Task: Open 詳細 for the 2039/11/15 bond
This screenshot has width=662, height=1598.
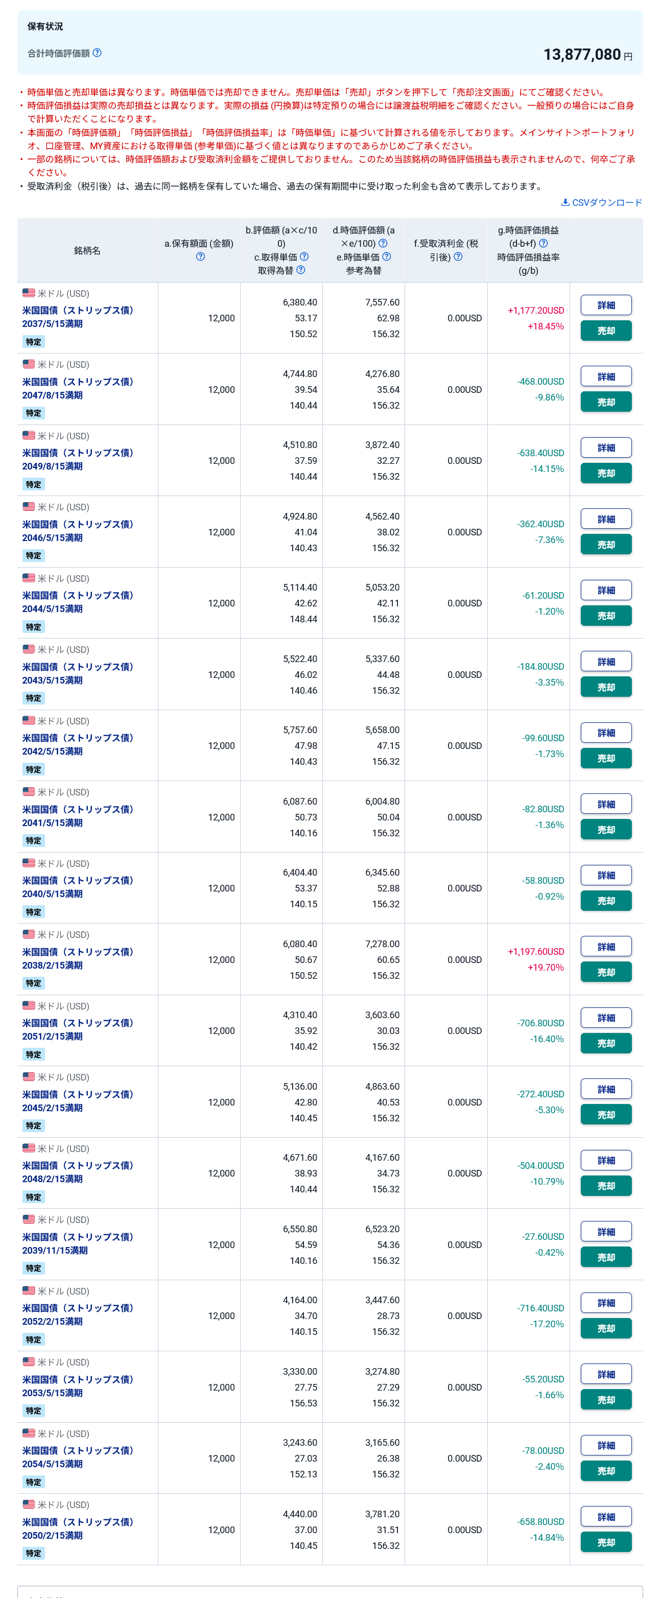Action: (605, 1232)
